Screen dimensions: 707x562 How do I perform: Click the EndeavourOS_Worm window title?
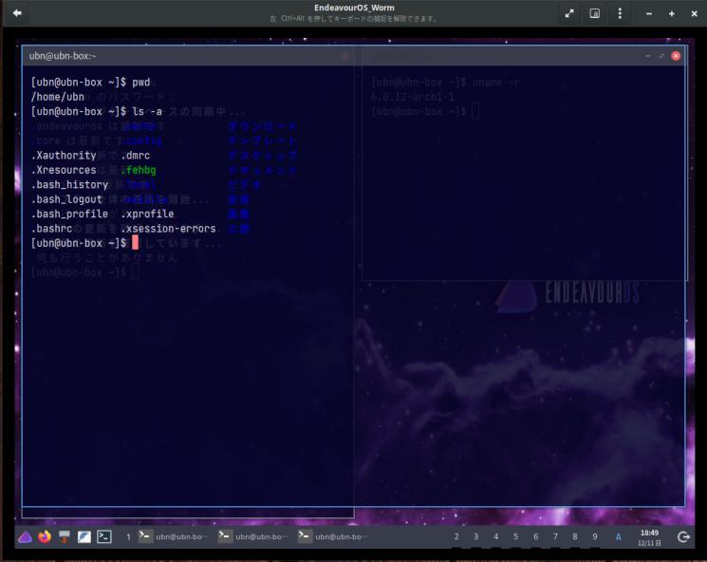point(354,8)
